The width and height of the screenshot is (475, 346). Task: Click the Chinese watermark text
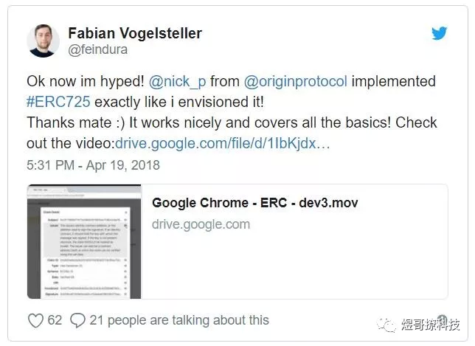pos(431,325)
